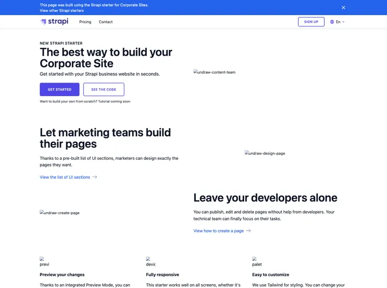Click the GET STARTED button
387x288 pixels.
tap(60, 89)
